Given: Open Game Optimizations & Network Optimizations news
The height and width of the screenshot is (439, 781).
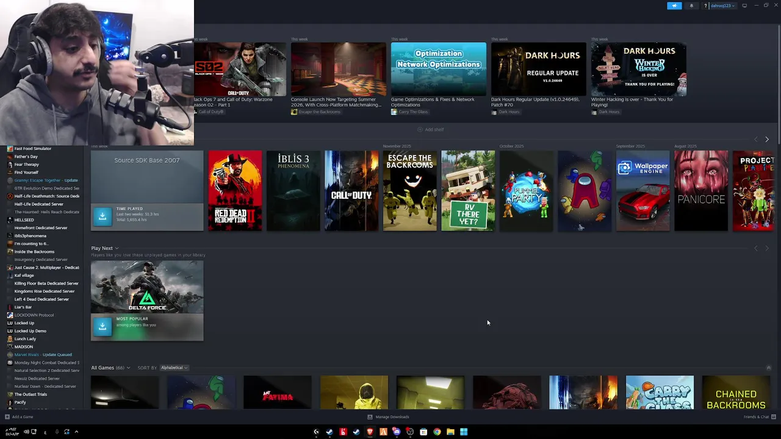Looking at the screenshot, I should pyautogui.click(x=439, y=69).
